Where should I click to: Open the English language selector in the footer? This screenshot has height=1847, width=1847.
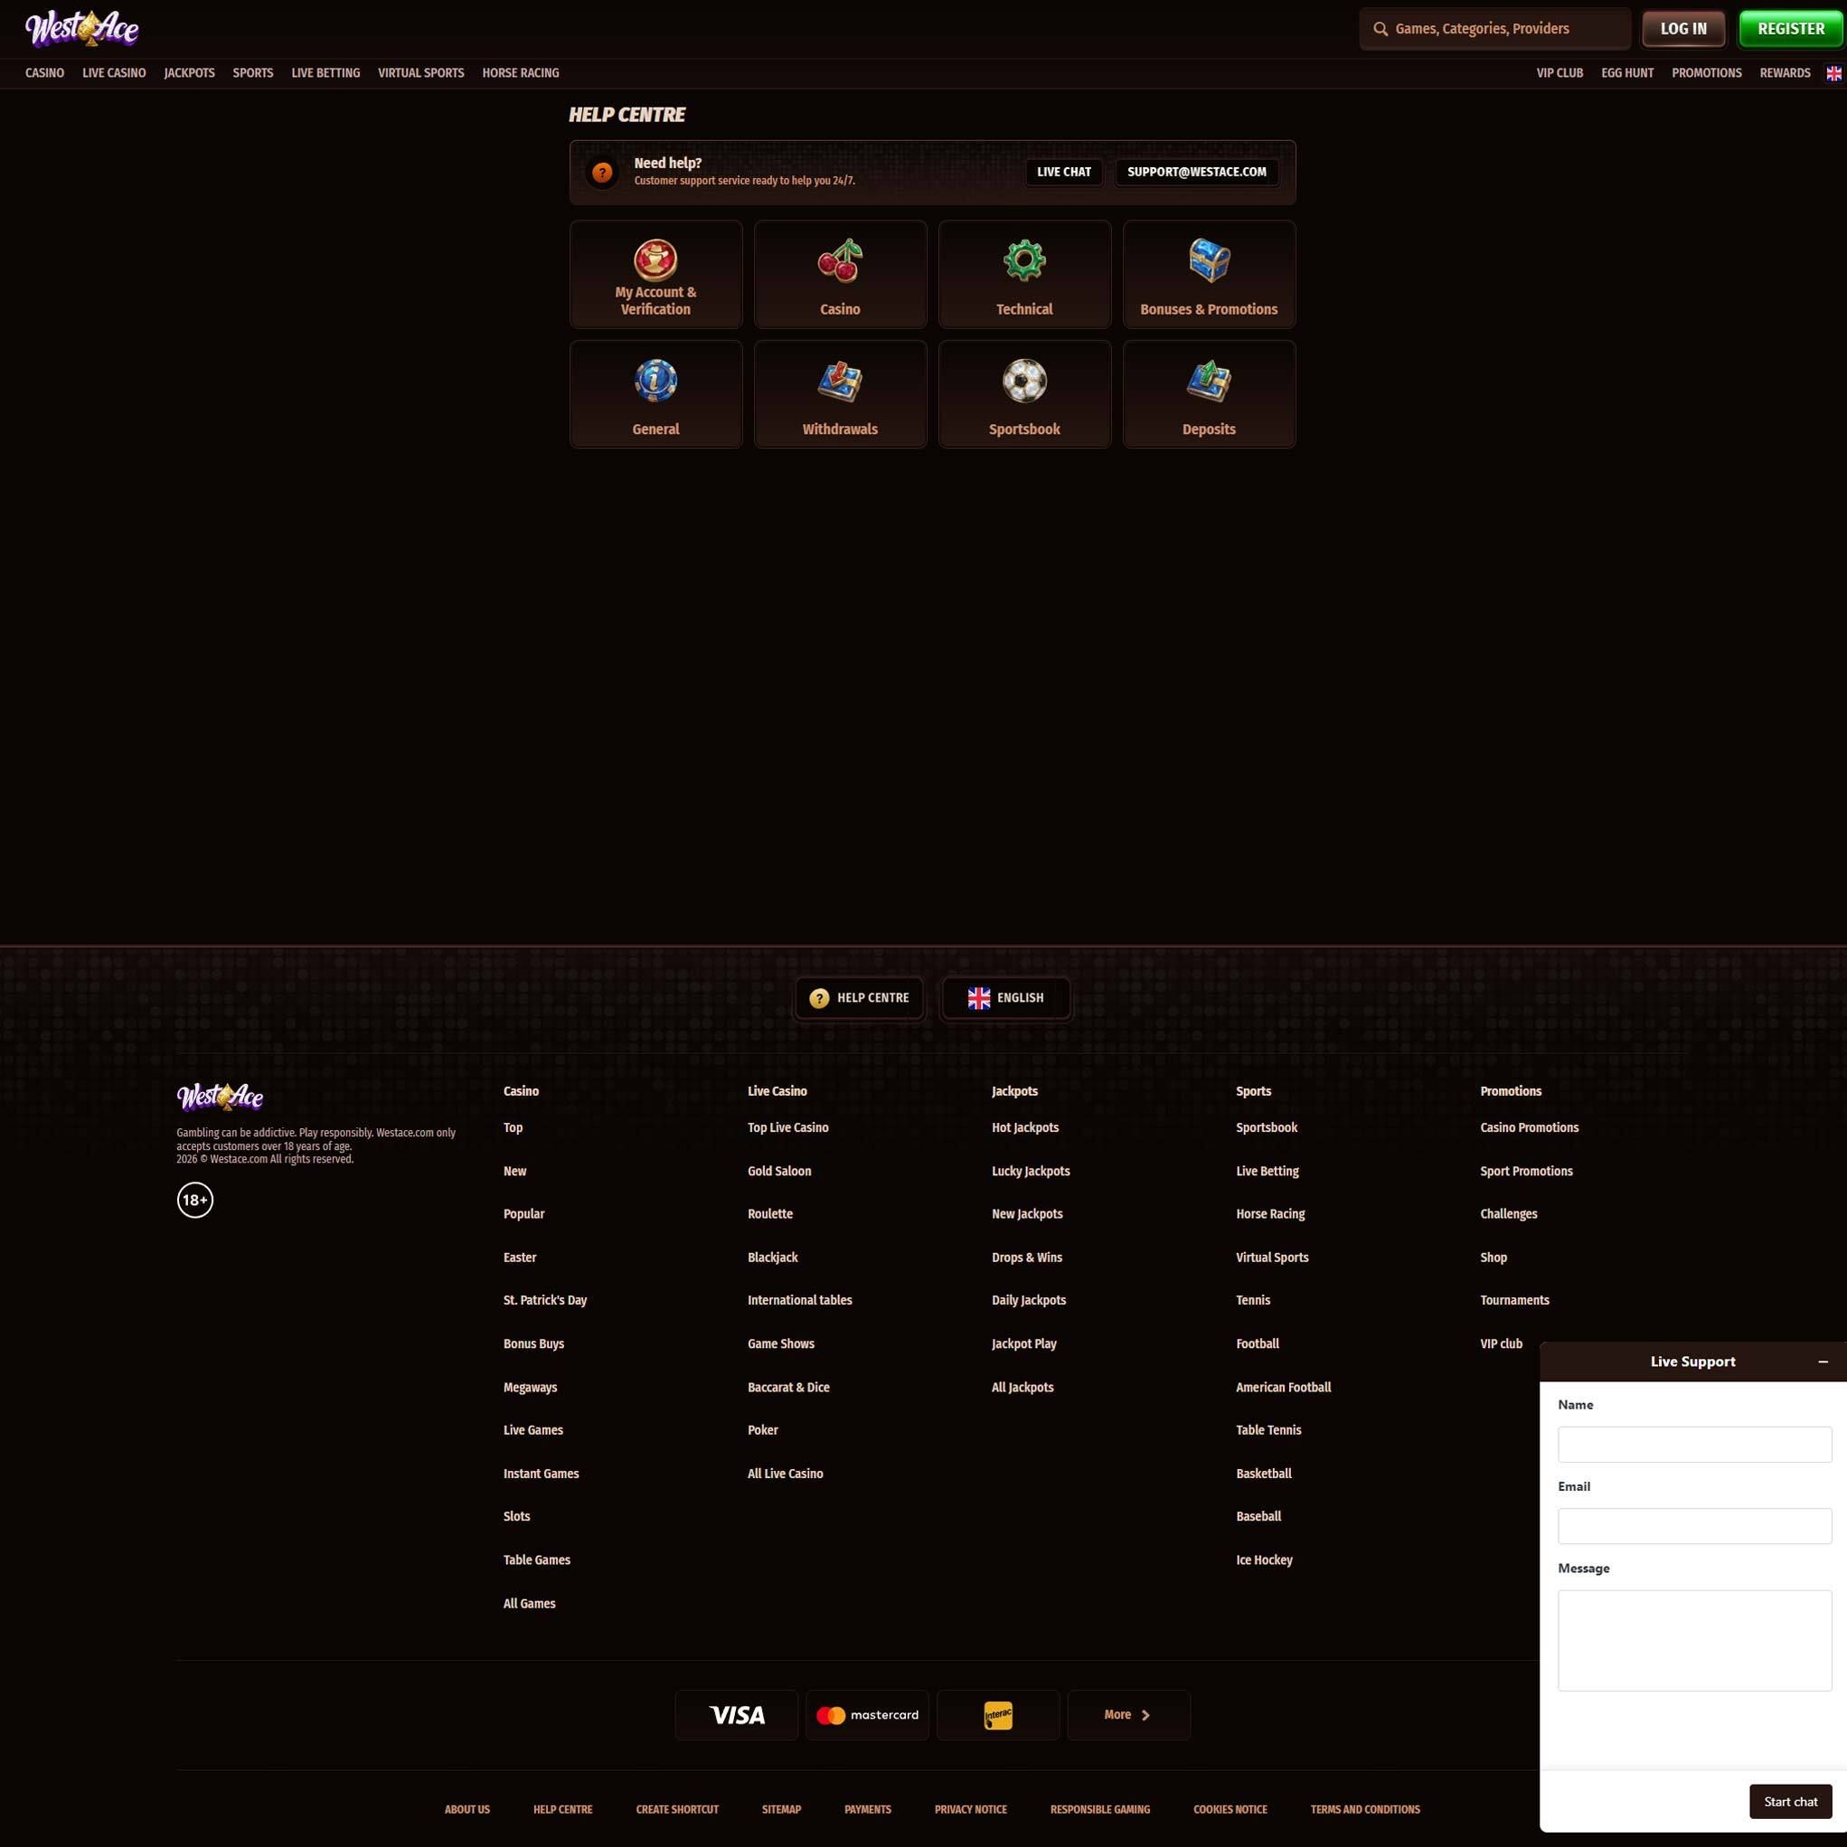[1004, 997]
